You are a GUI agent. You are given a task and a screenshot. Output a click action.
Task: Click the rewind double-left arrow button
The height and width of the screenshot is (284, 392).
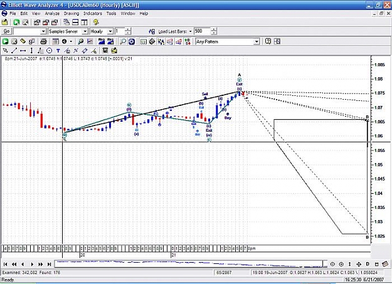pyautogui.click(x=14, y=264)
